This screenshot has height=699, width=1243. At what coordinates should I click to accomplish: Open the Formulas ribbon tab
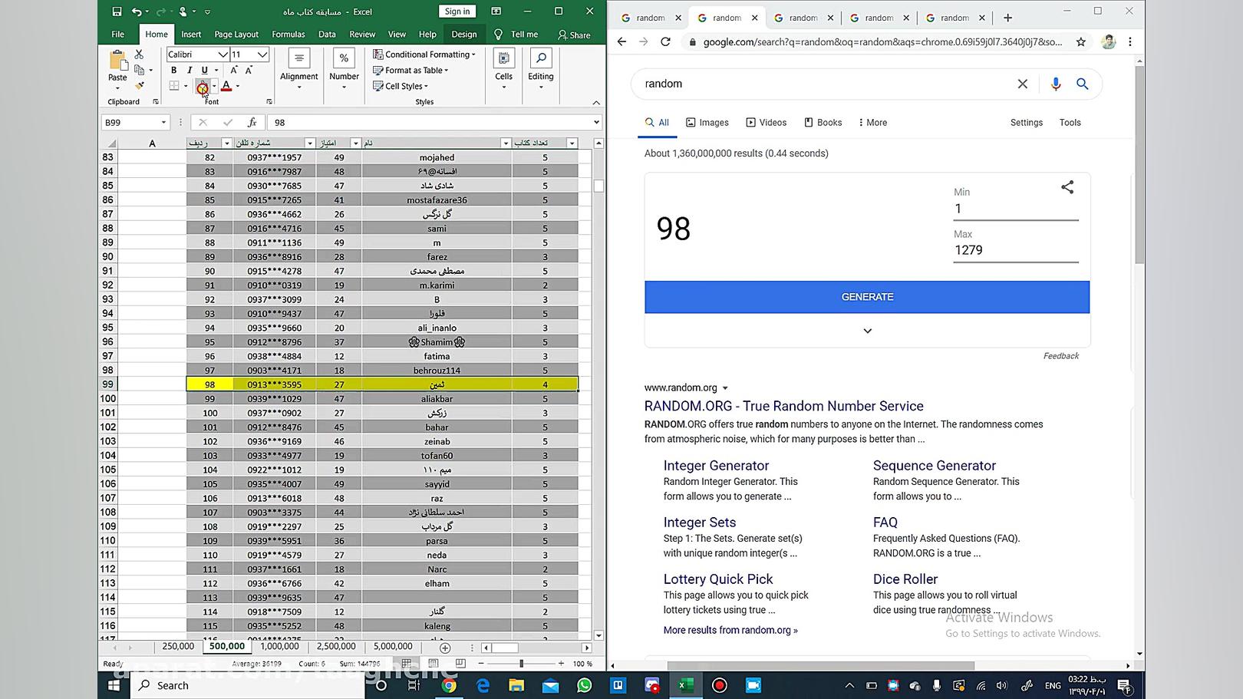point(288,34)
